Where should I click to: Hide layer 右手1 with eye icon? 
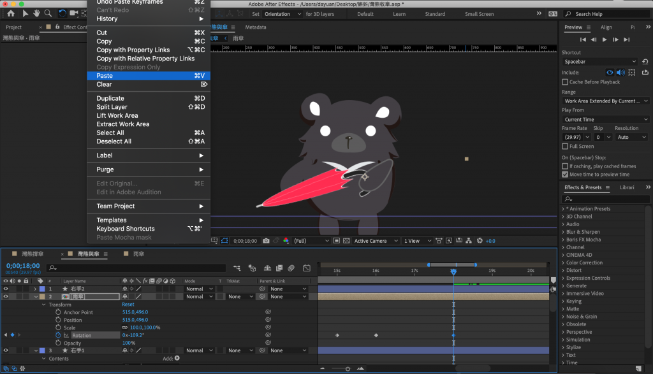(6, 350)
